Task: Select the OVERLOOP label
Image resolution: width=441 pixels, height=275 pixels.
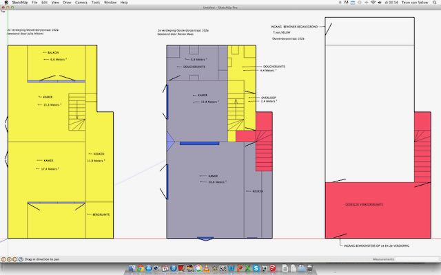Action: pos(269,98)
